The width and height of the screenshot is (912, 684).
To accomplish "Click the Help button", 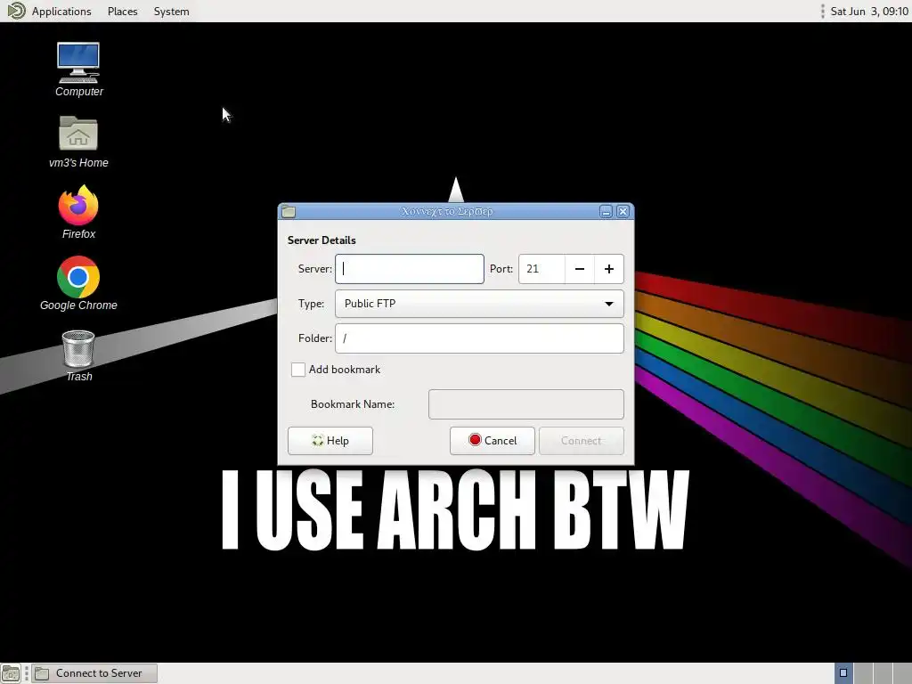I will [x=330, y=441].
